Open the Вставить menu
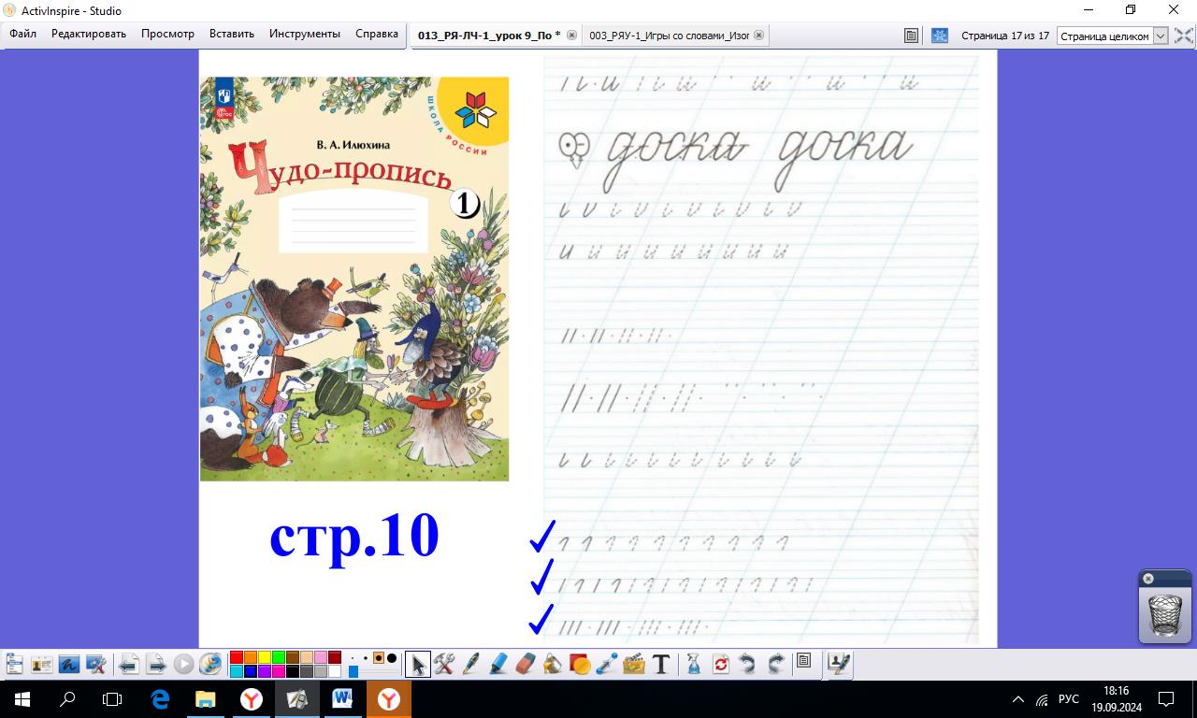Image resolution: width=1197 pixels, height=718 pixels. click(232, 34)
